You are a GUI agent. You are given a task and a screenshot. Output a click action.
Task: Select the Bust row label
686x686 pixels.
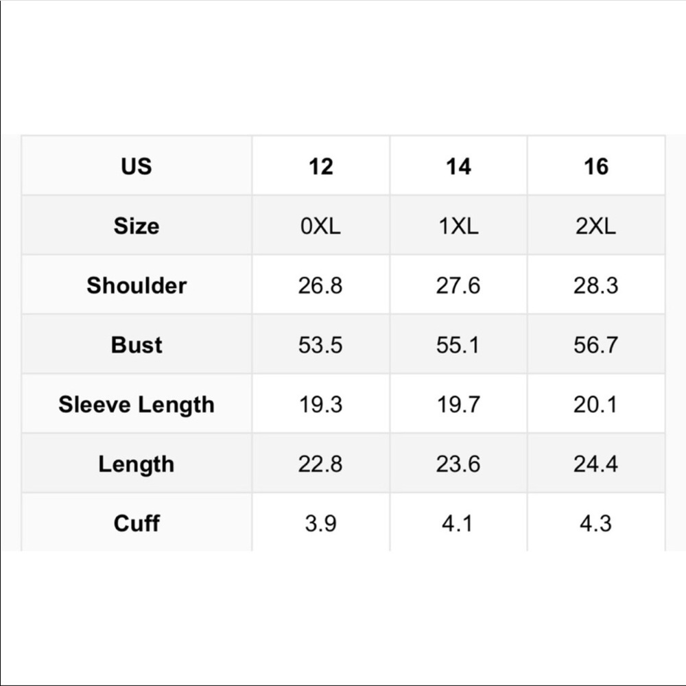point(137,345)
